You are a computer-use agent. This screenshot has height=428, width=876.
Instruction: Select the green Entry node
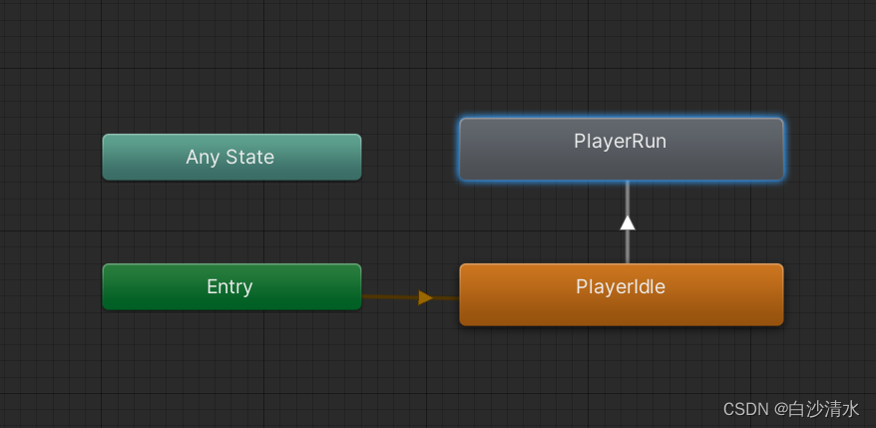(231, 286)
